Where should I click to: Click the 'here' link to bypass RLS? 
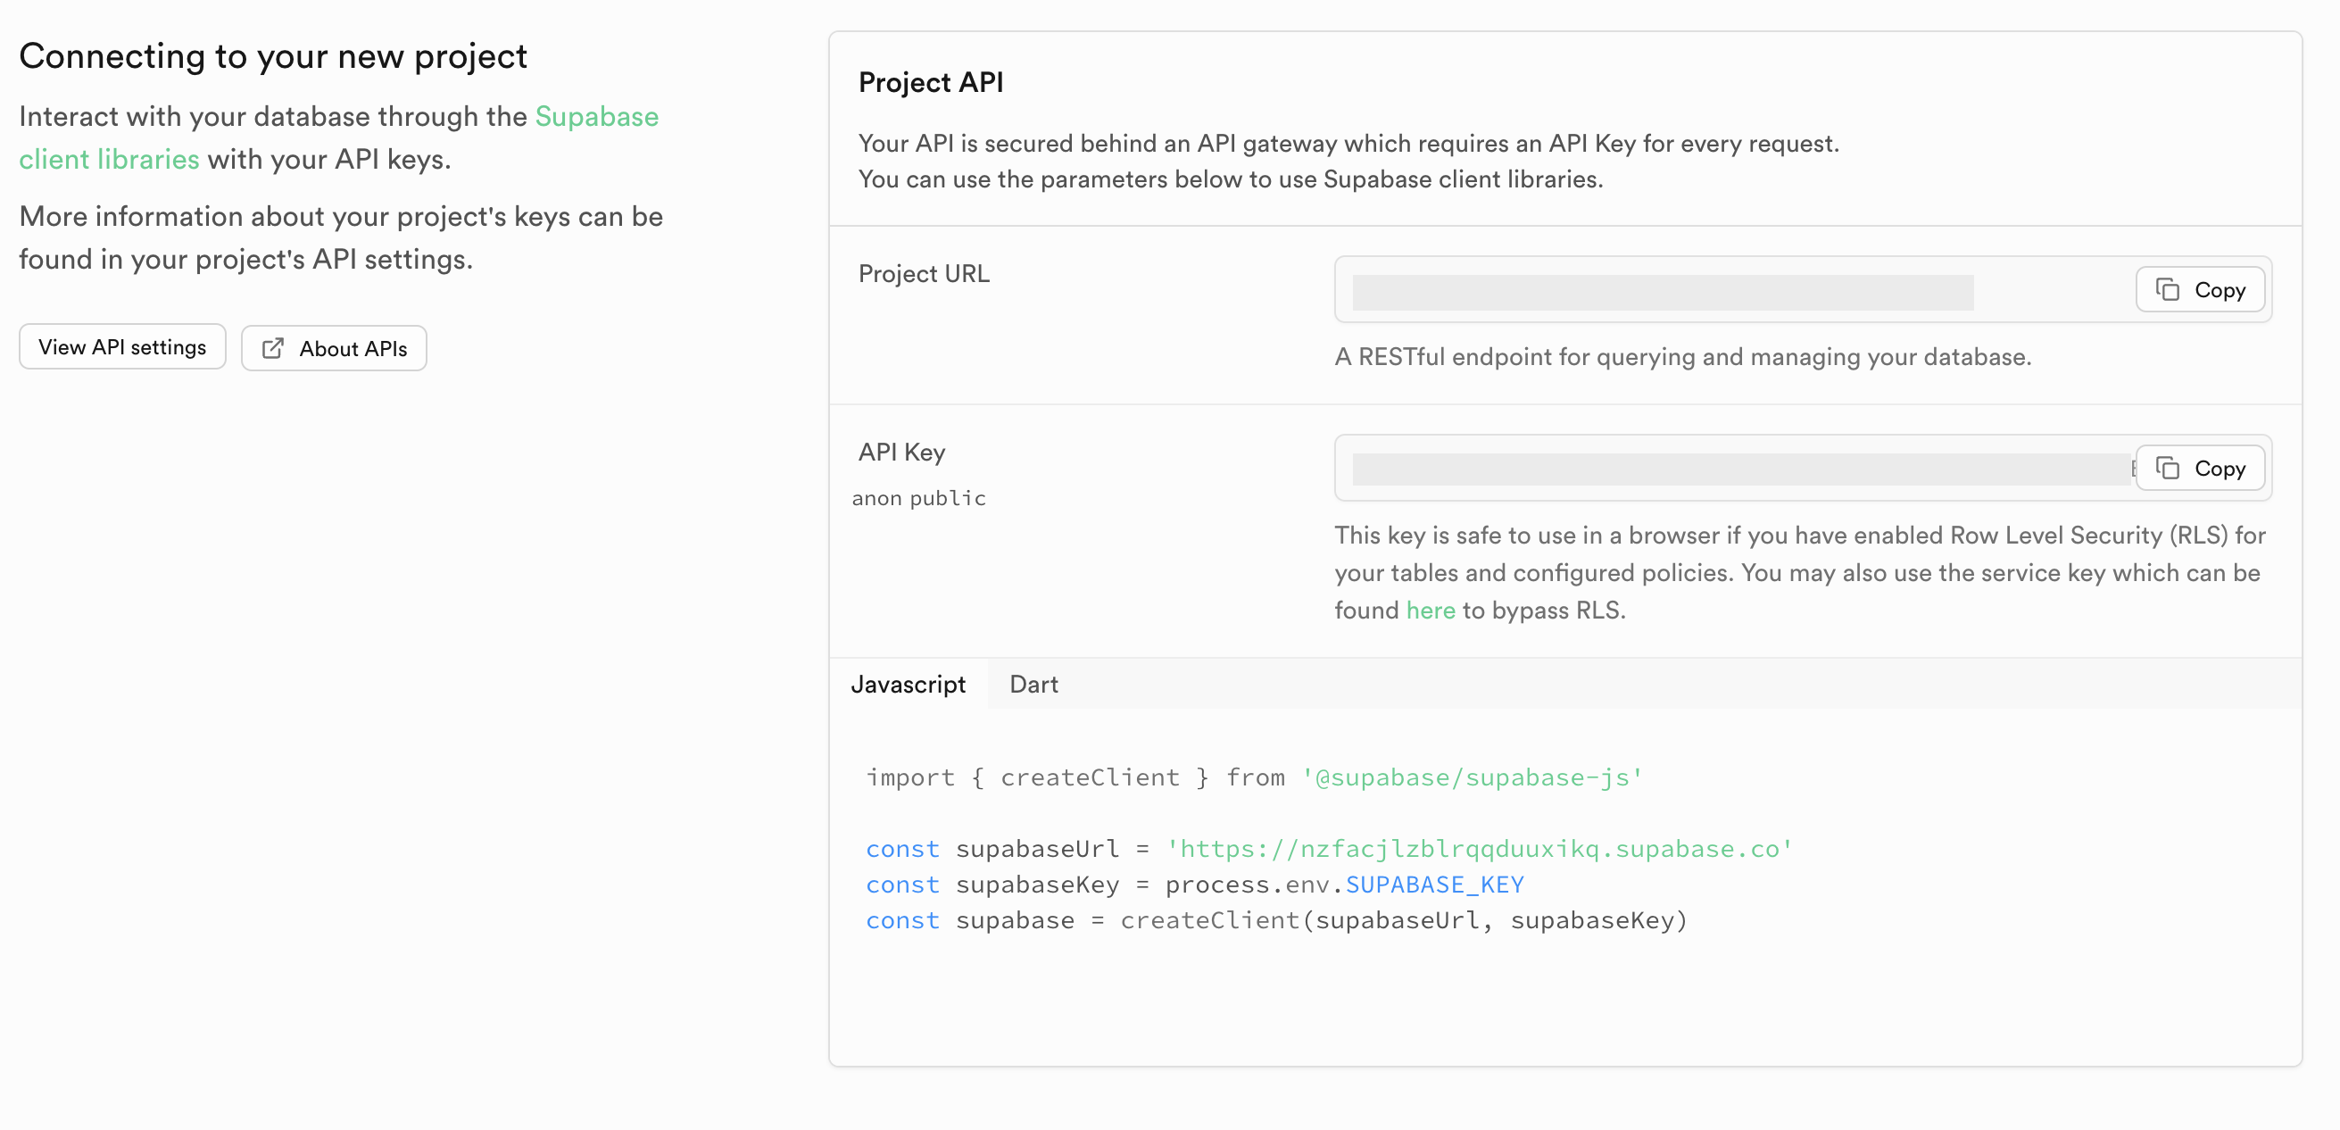coord(1430,611)
